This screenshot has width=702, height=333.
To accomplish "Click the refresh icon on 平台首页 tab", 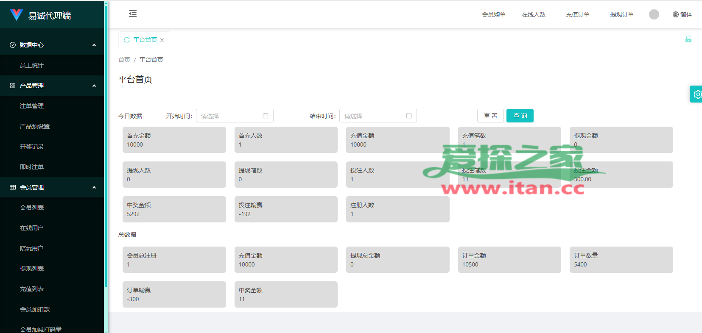I will (x=126, y=40).
